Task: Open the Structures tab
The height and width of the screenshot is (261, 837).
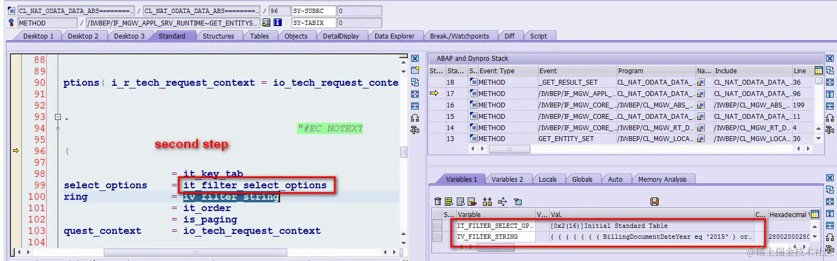Action: coord(218,36)
